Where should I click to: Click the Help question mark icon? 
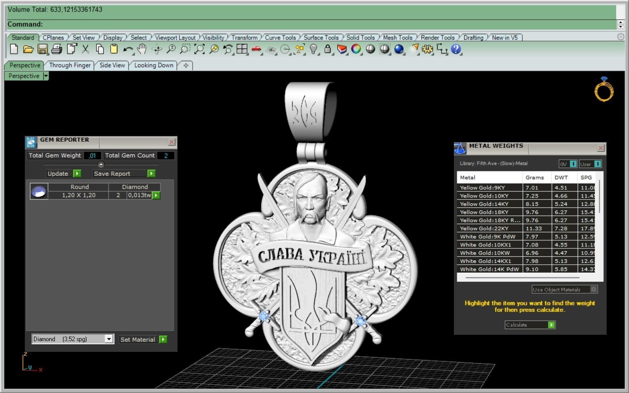tap(456, 49)
